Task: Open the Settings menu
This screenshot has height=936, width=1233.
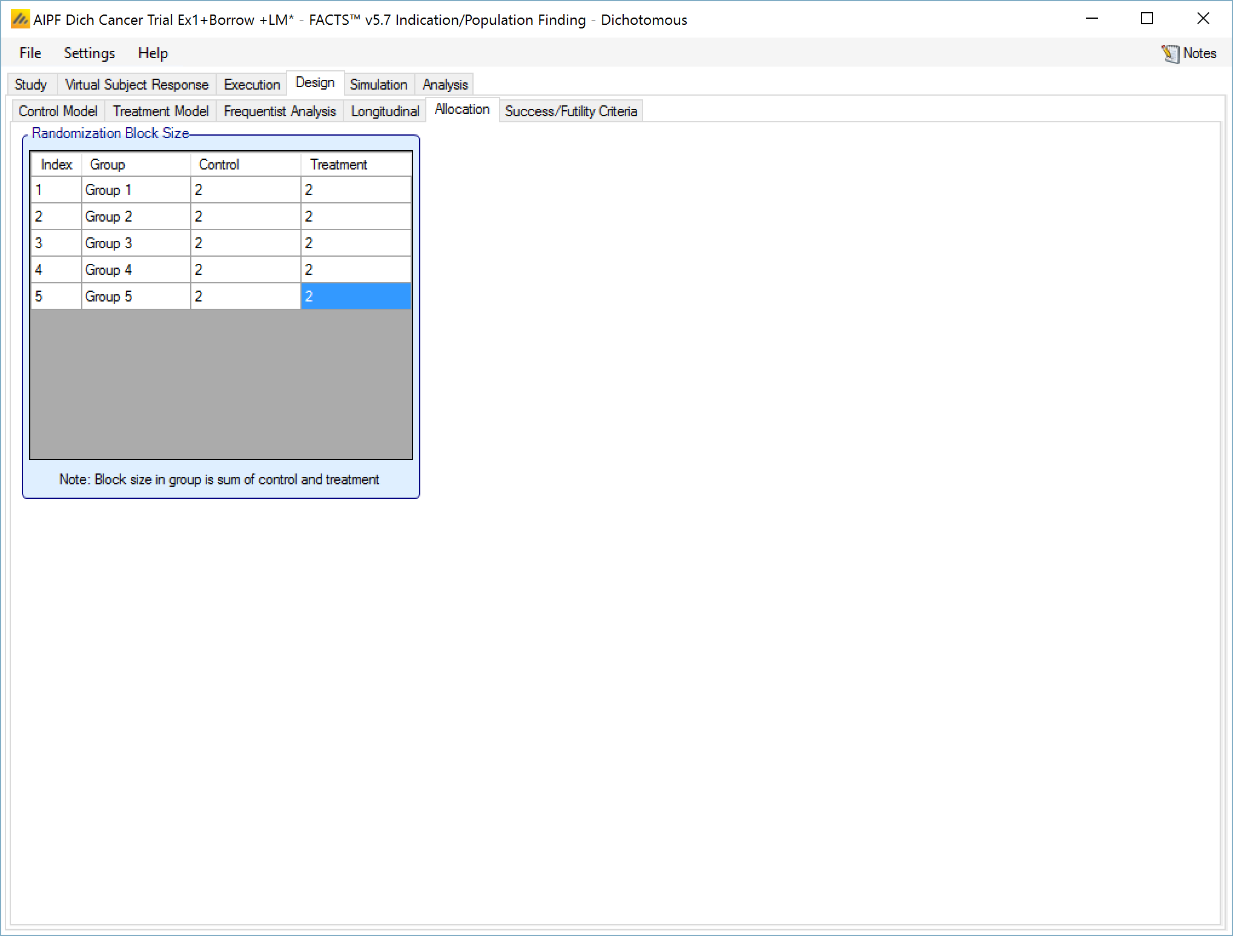Action: coord(90,53)
